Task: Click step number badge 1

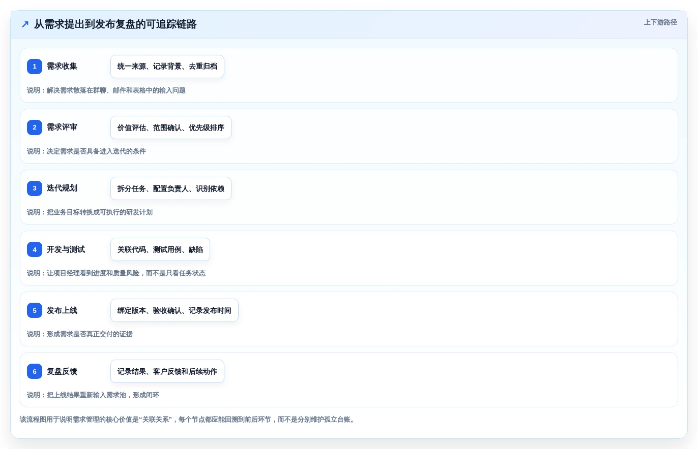Action: tap(35, 67)
